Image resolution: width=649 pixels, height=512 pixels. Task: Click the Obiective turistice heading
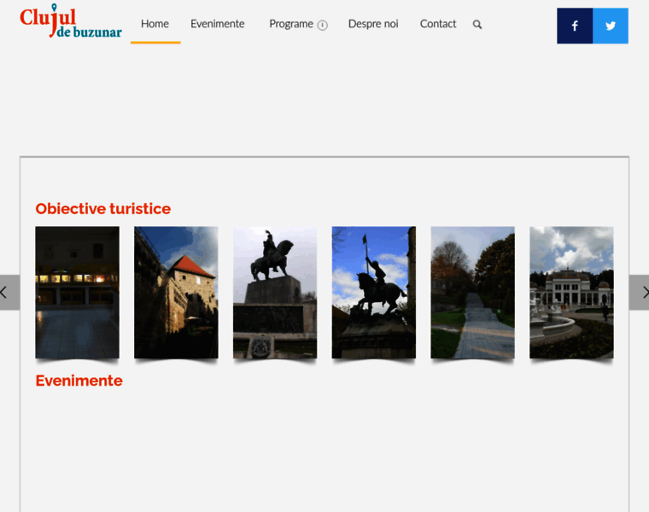tap(102, 209)
